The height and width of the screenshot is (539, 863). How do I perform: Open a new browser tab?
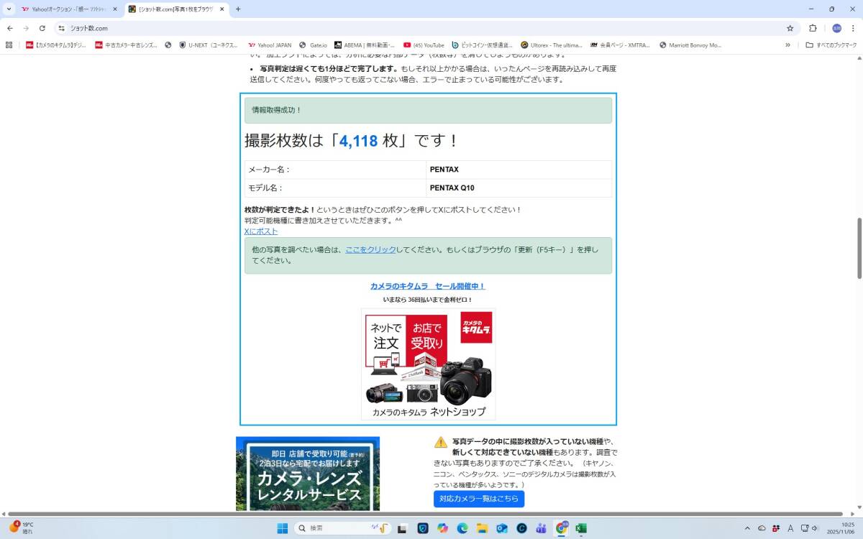point(238,9)
